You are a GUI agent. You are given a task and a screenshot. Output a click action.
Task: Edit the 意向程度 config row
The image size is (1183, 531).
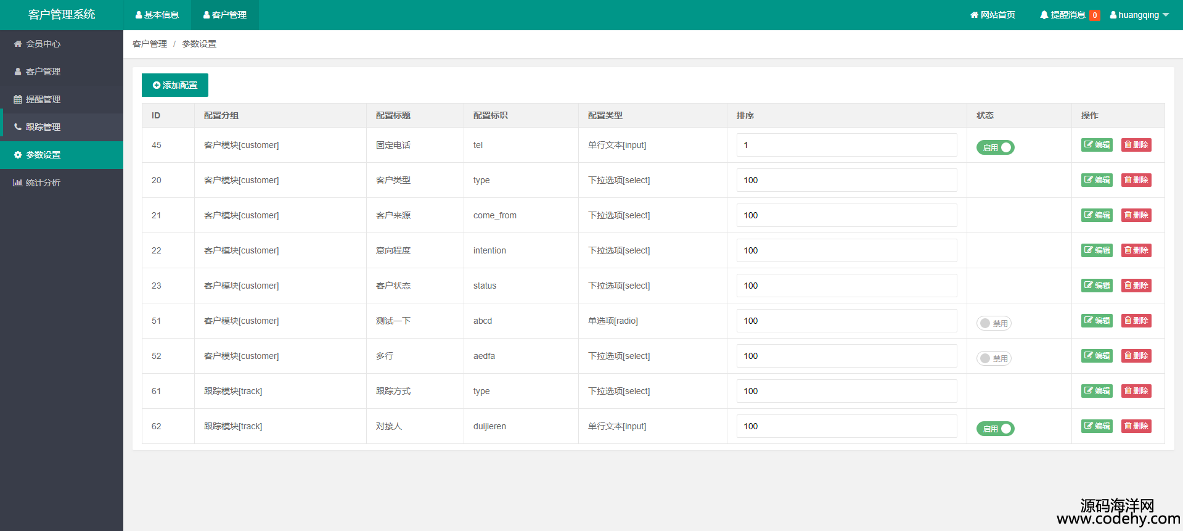[1097, 250]
